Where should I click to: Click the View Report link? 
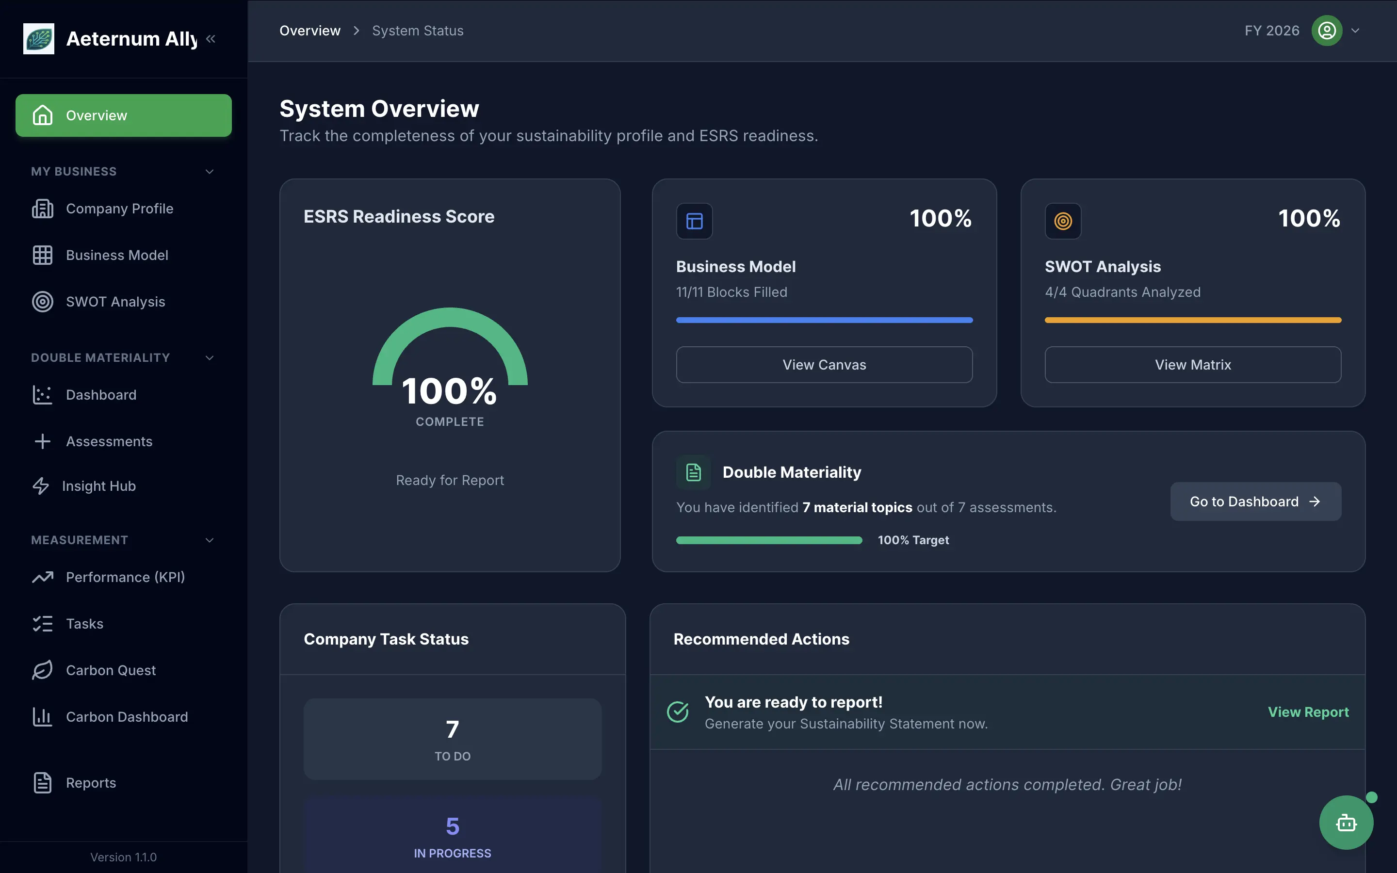(1308, 712)
